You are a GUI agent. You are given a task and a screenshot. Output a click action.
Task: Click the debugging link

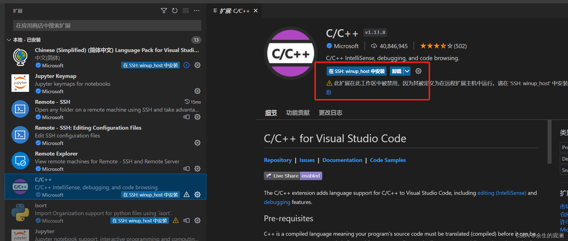[x=277, y=202]
